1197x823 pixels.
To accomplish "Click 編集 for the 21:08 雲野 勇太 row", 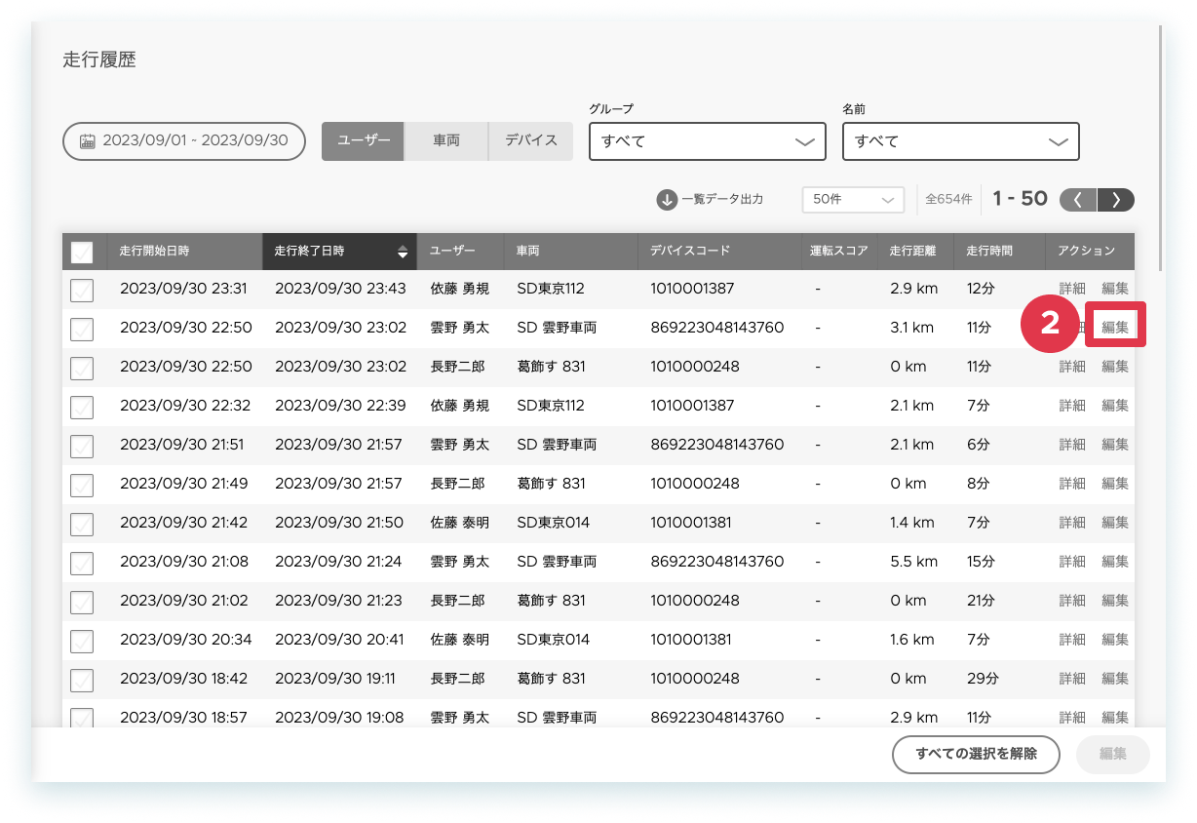I will click(x=1115, y=562).
